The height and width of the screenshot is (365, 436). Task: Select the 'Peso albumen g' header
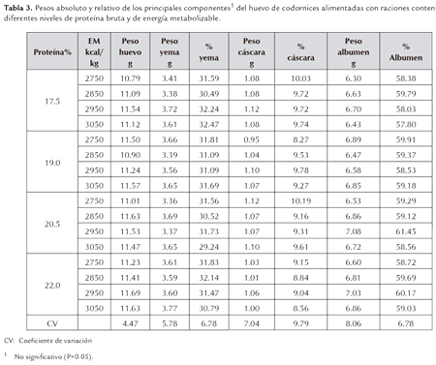(x=354, y=52)
